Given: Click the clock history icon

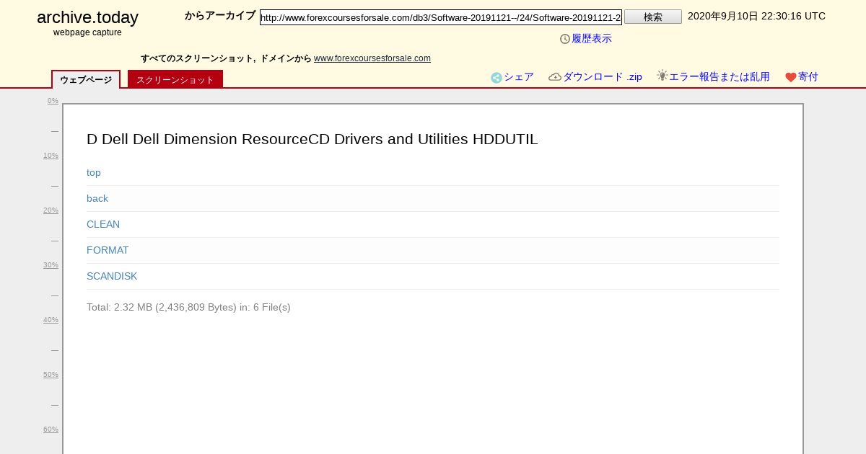Looking at the screenshot, I should 565,39.
